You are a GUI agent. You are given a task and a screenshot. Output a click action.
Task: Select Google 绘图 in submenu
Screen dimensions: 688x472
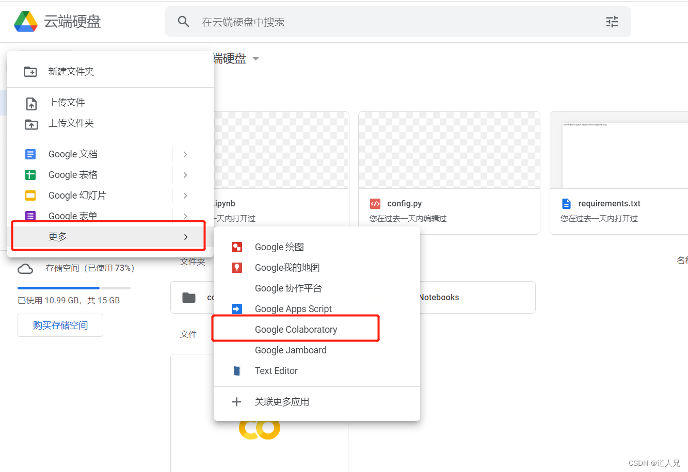(x=317, y=247)
